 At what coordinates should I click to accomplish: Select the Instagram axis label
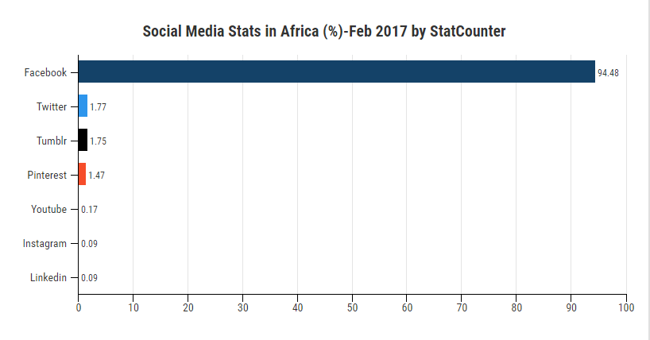tap(44, 243)
